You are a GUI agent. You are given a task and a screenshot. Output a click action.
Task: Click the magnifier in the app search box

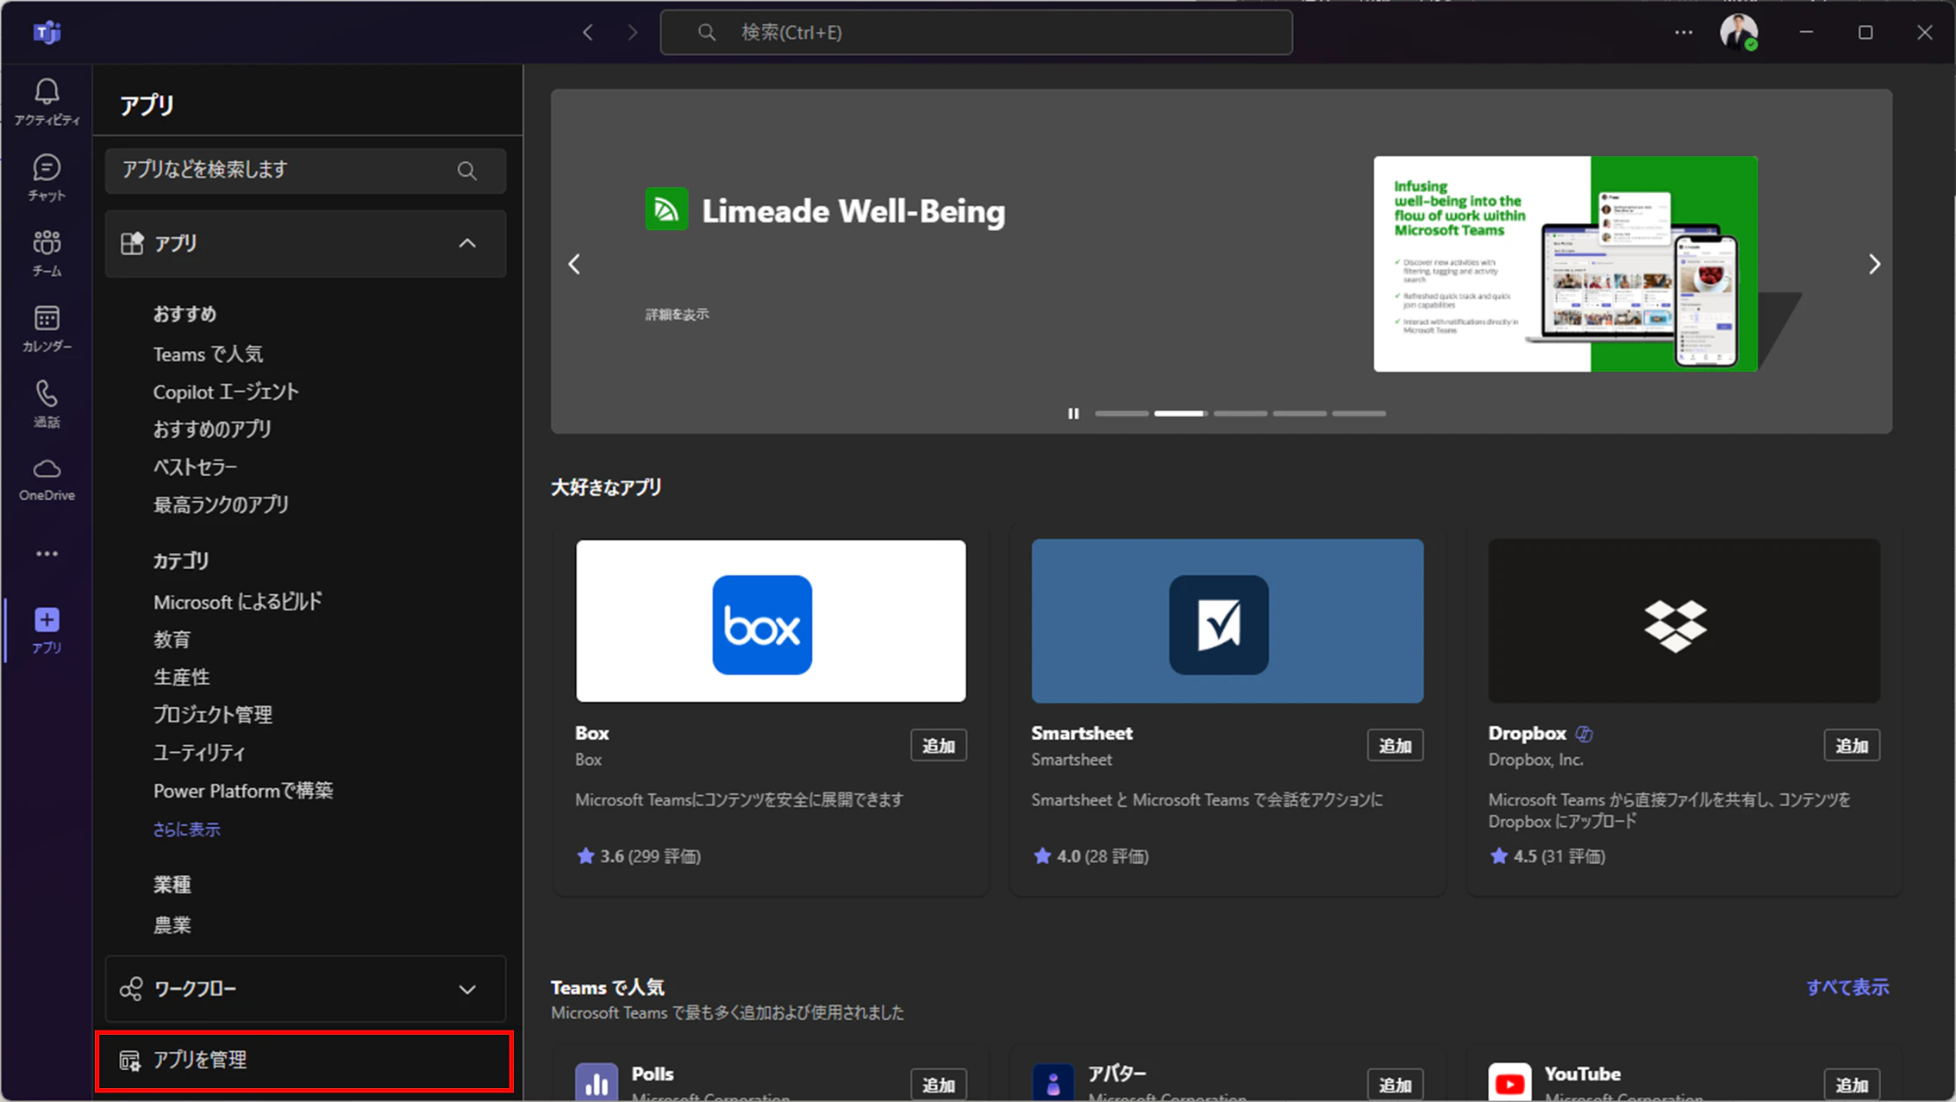coord(467,171)
